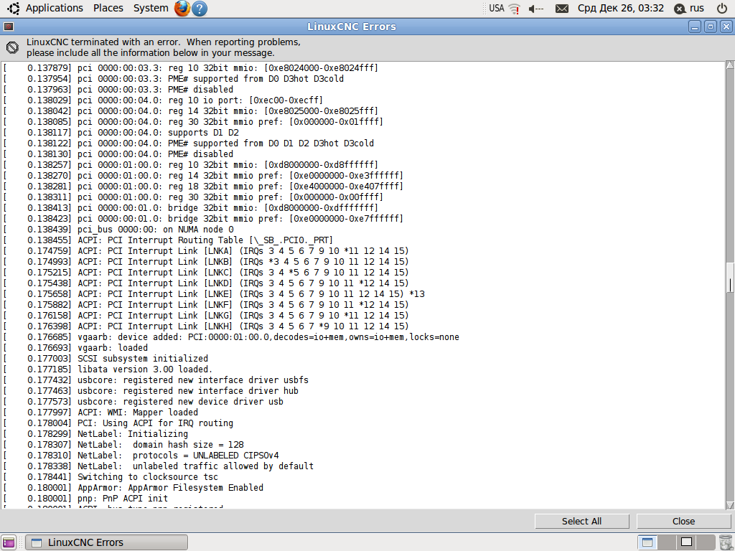Image resolution: width=735 pixels, height=551 pixels.
Task: Open the Help launcher icon
Action: click(x=200, y=9)
